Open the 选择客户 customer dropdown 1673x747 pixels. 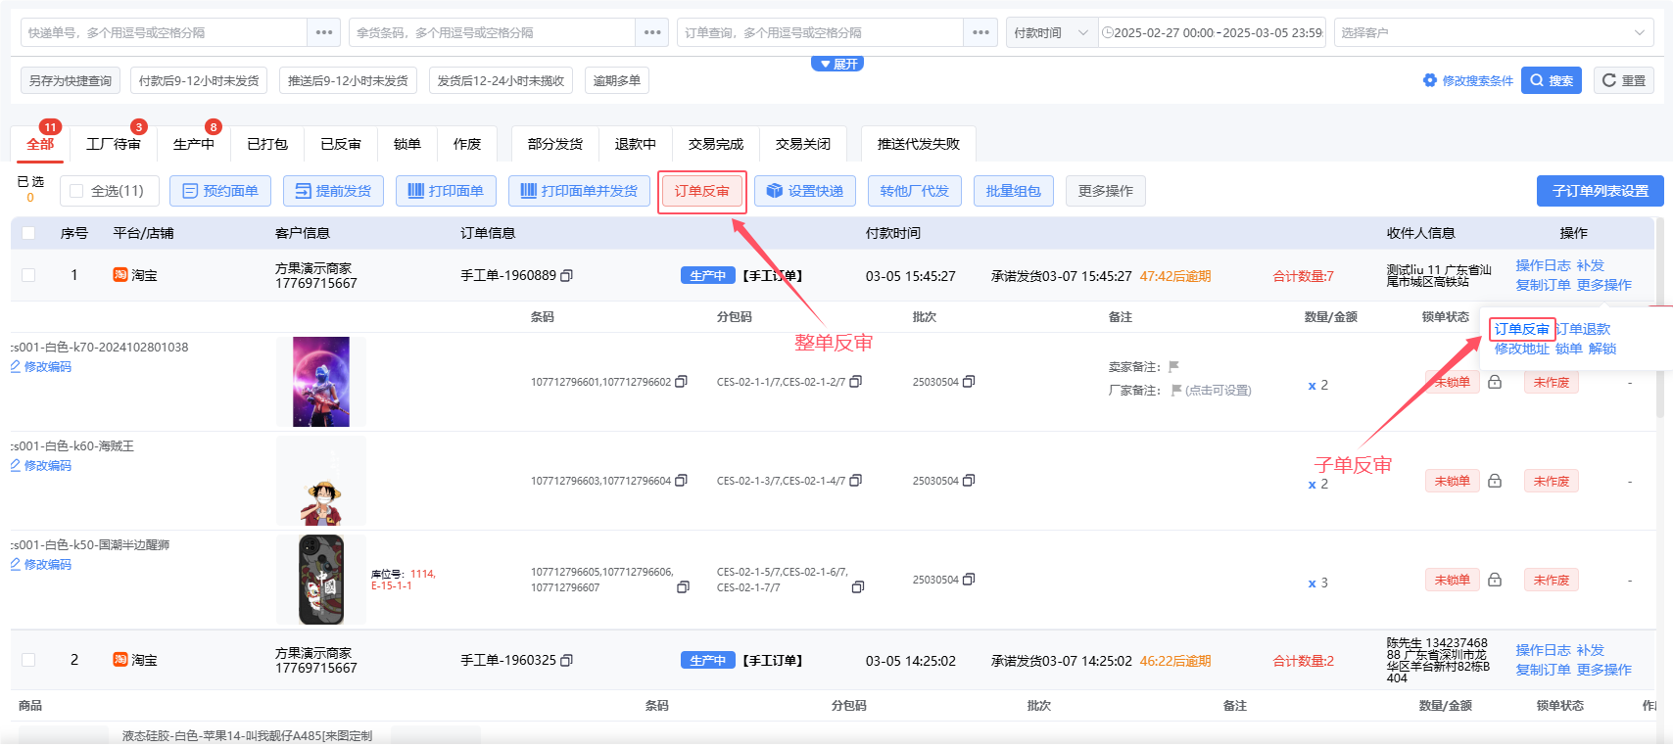(1494, 32)
